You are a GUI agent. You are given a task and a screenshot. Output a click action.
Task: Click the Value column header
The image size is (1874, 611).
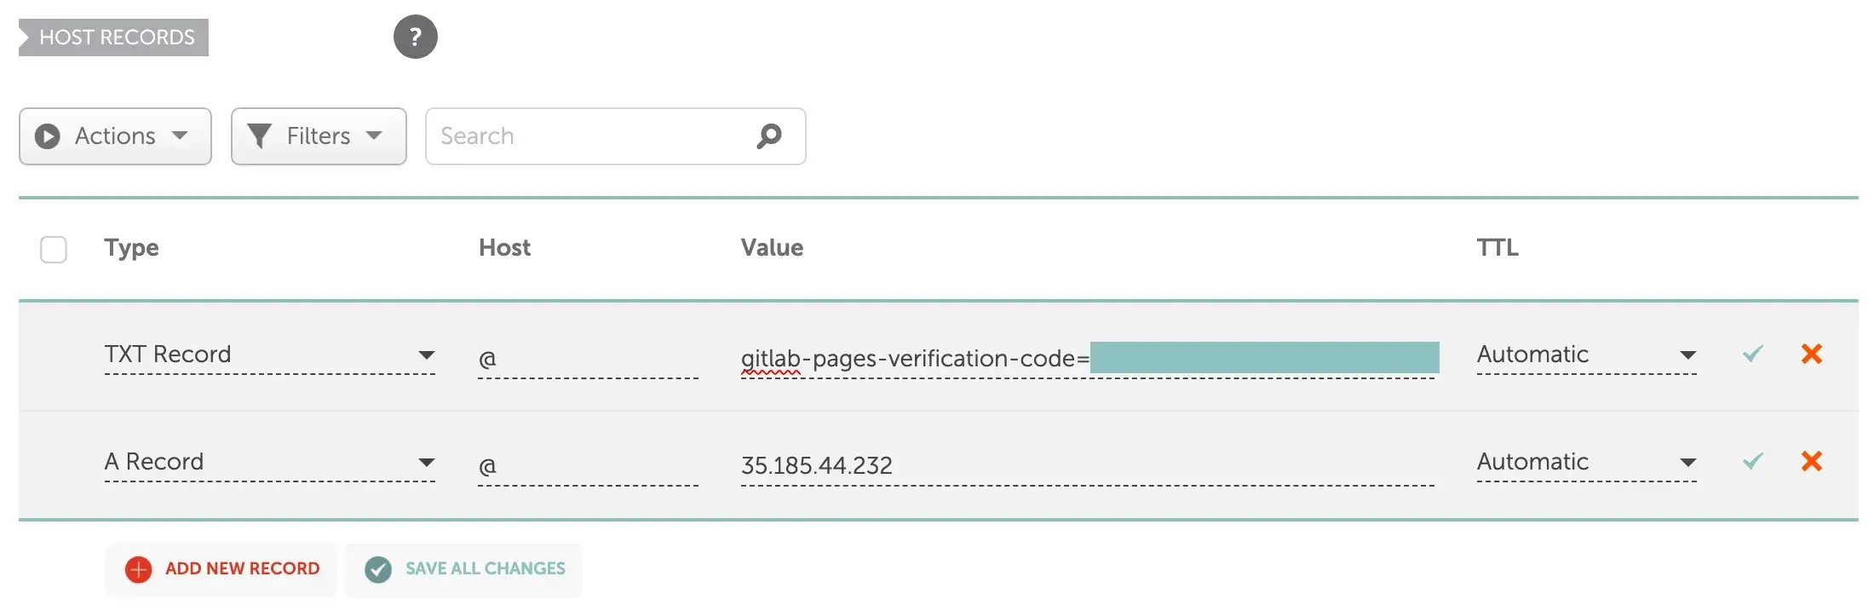click(772, 248)
